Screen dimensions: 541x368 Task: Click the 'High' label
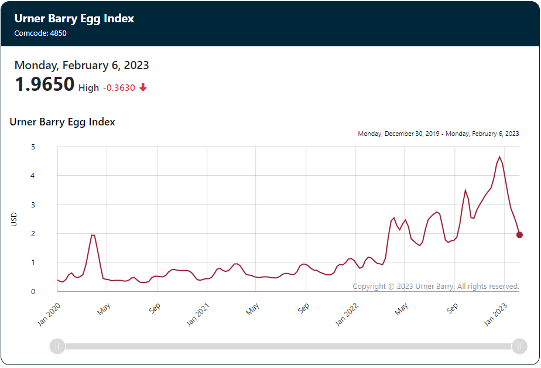(x=88, y=88)
